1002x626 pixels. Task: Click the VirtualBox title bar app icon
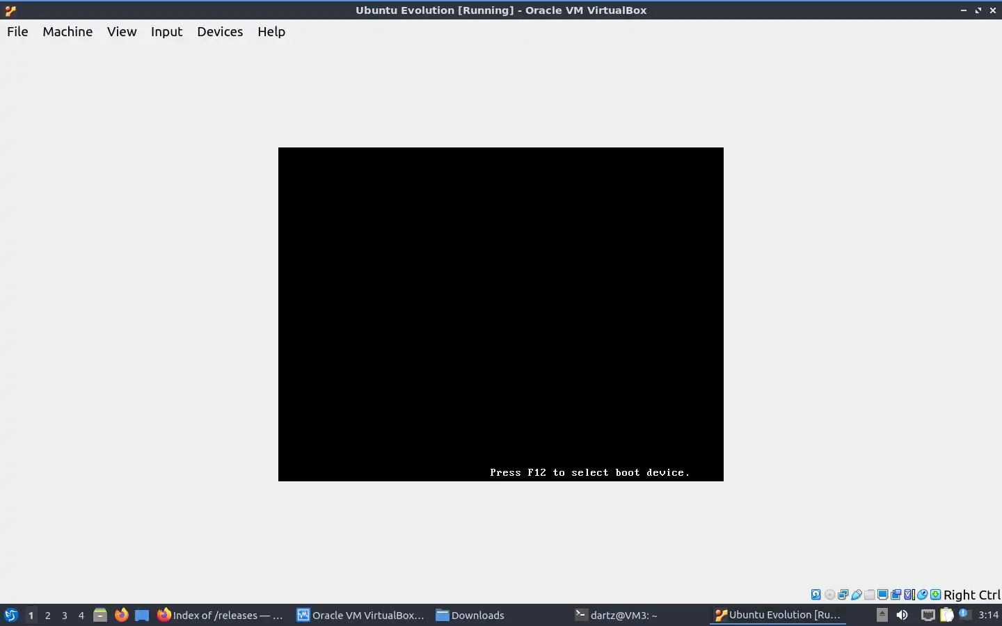click(x=10, y=10)
